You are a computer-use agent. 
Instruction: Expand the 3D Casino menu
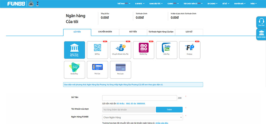coord(212,4)
